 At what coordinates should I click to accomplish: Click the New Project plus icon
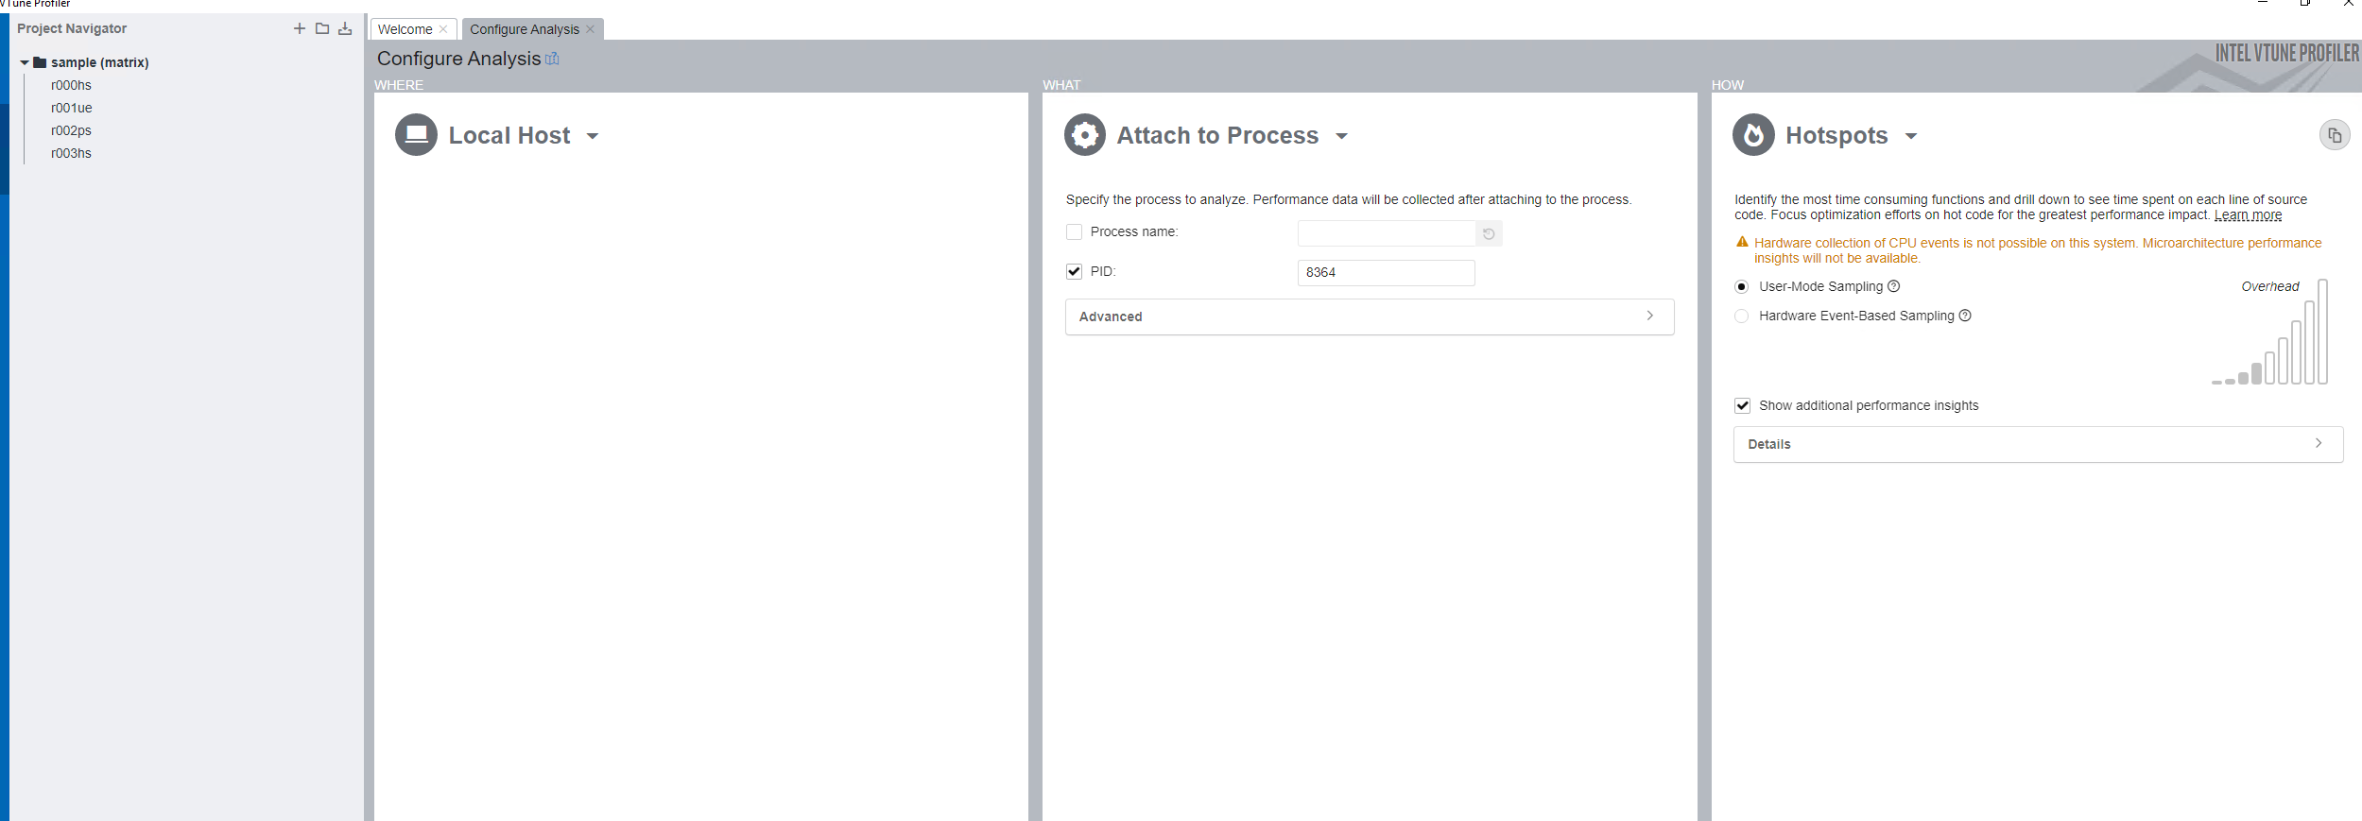click(300, 28)
